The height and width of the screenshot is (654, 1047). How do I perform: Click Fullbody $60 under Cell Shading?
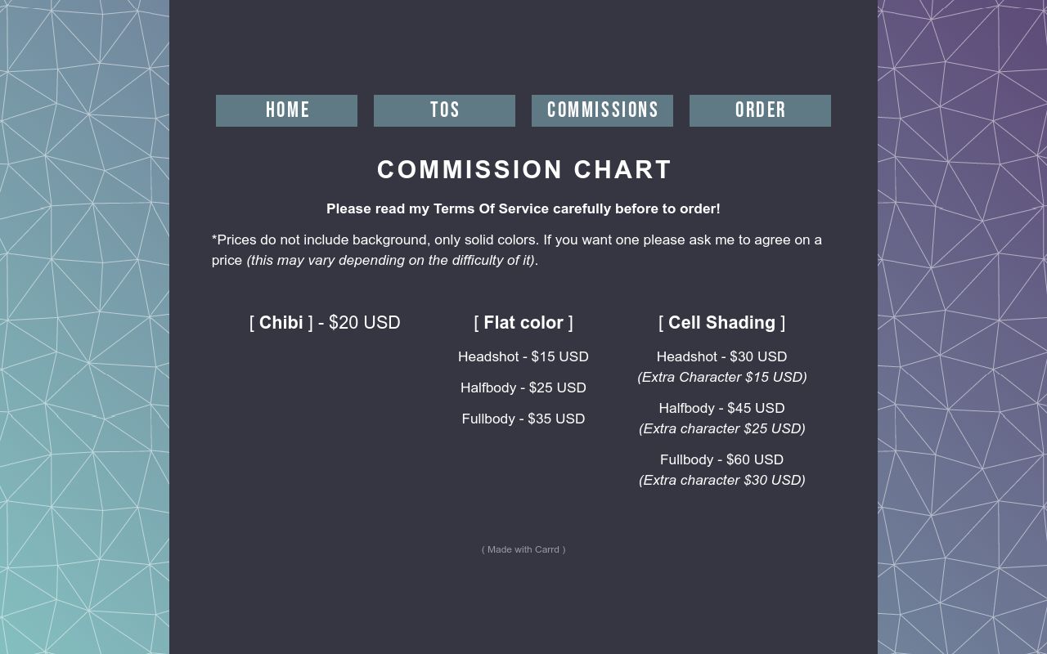[x=722, y=459]
